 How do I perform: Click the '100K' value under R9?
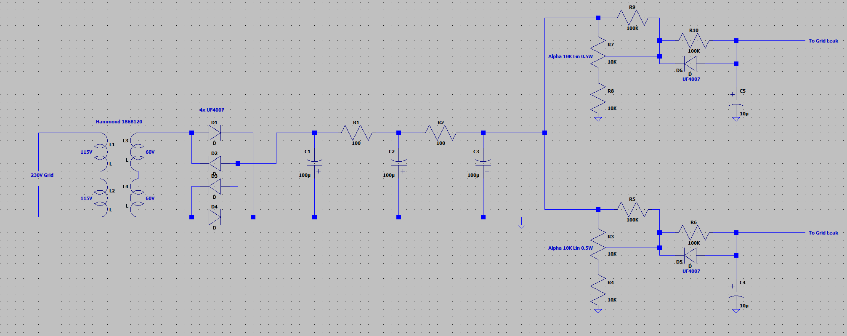[632, 28]
